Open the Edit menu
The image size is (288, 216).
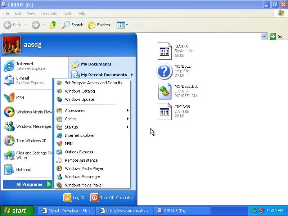[x=18, y=13]
